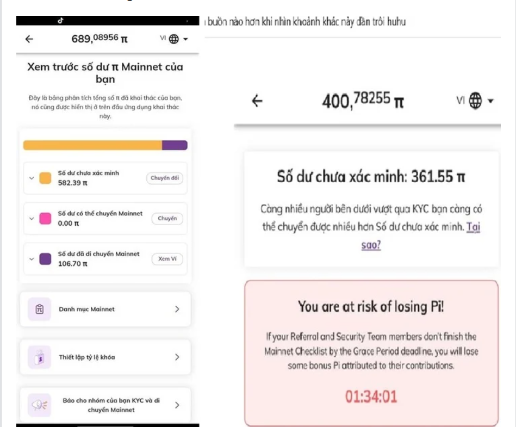The width and height of the screenshot is (516, 427).
Task: Tap the back arrow beside 400,78255 π
Action: (x=257, y=101)
